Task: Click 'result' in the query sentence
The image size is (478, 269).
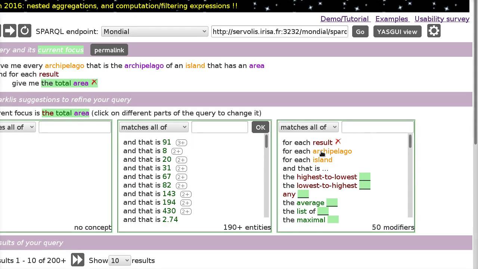Action: click(x=49, y=74)
